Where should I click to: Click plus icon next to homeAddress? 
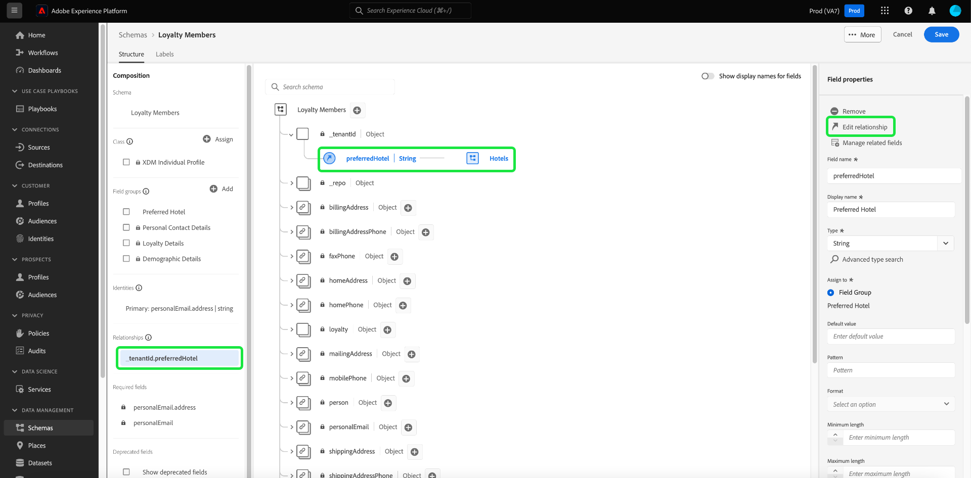coord(407,281)
